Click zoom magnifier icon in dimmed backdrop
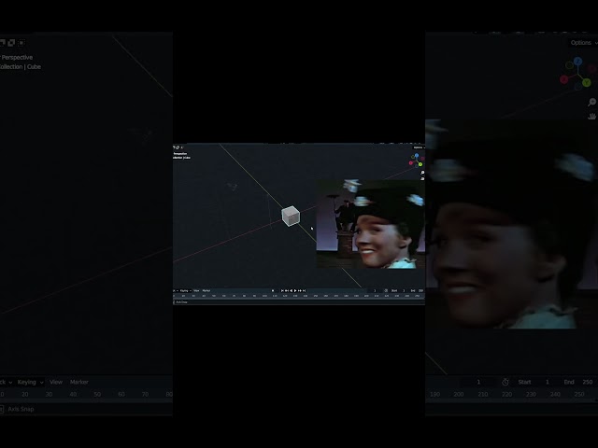598x448 pixels. (591, 102)
